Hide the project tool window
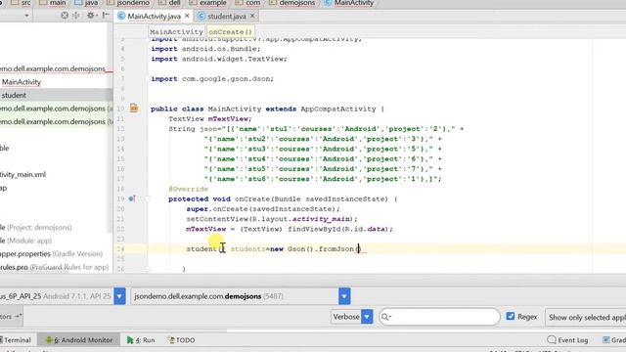The width and height of the screenshot is (626, 352). (106, 16)
